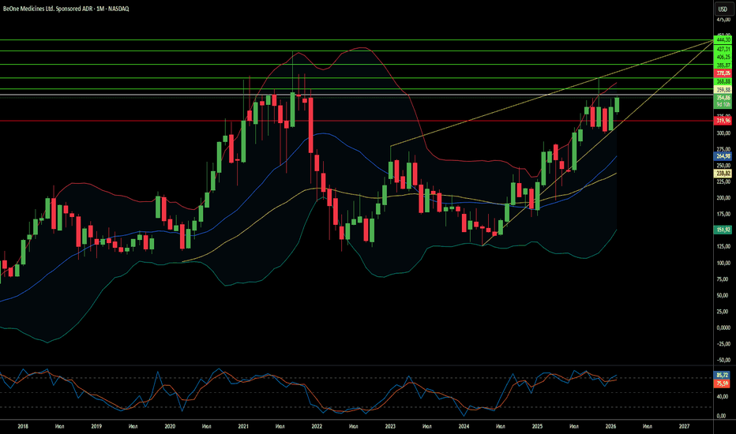Click the red 75,59 oscillator value label
The height and width of the screenshot is (434, 736).
tap(723, 383)
